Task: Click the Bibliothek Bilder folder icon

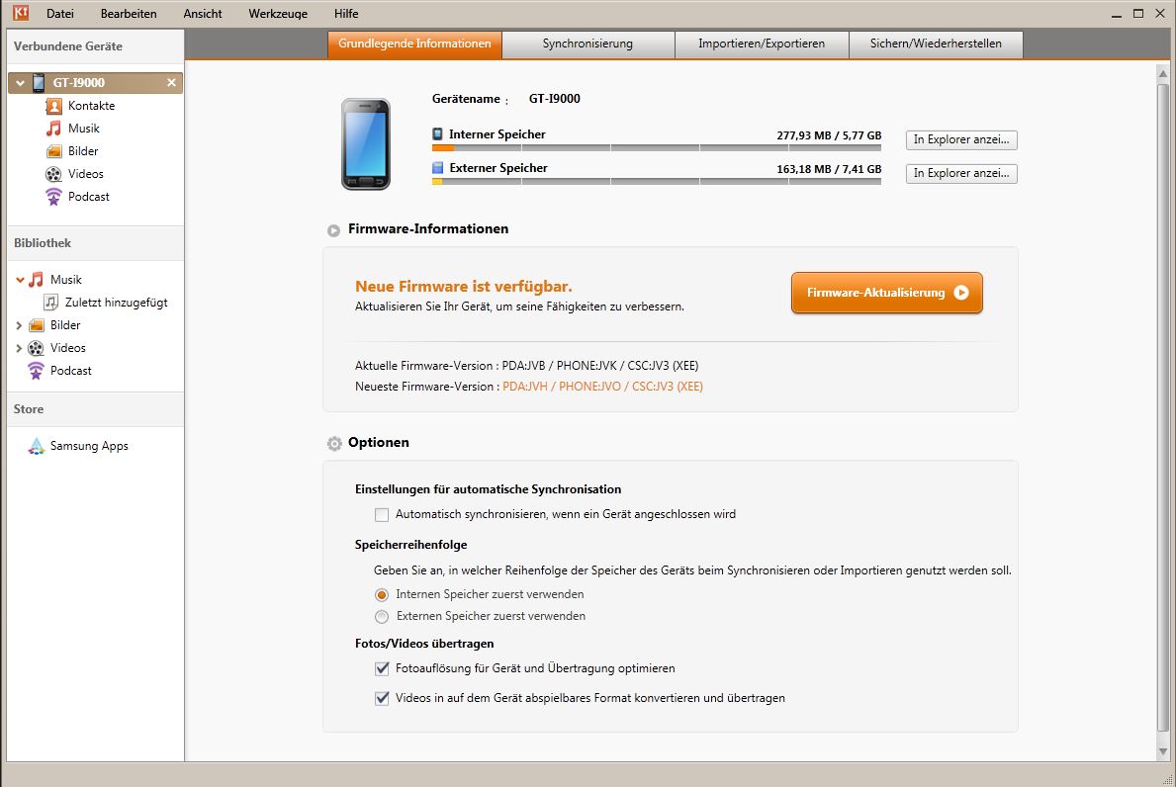Action: 36,325
